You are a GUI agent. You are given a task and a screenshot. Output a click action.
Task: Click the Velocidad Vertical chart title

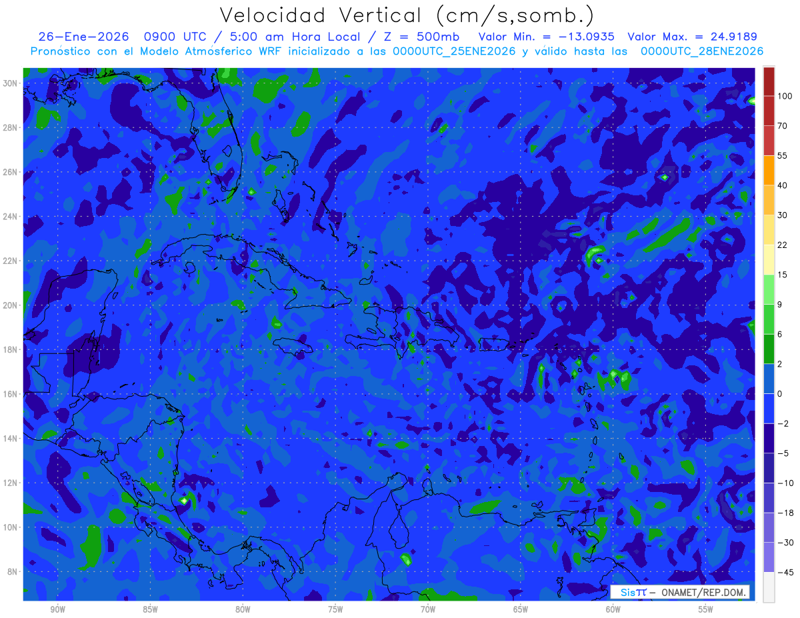[x=407, y=15]
